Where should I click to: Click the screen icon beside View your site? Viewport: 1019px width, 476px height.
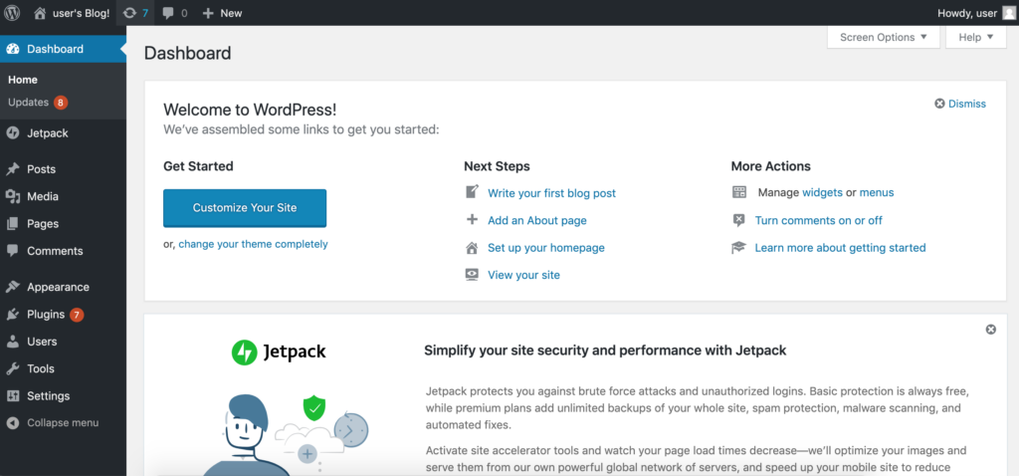click(473, 275)
